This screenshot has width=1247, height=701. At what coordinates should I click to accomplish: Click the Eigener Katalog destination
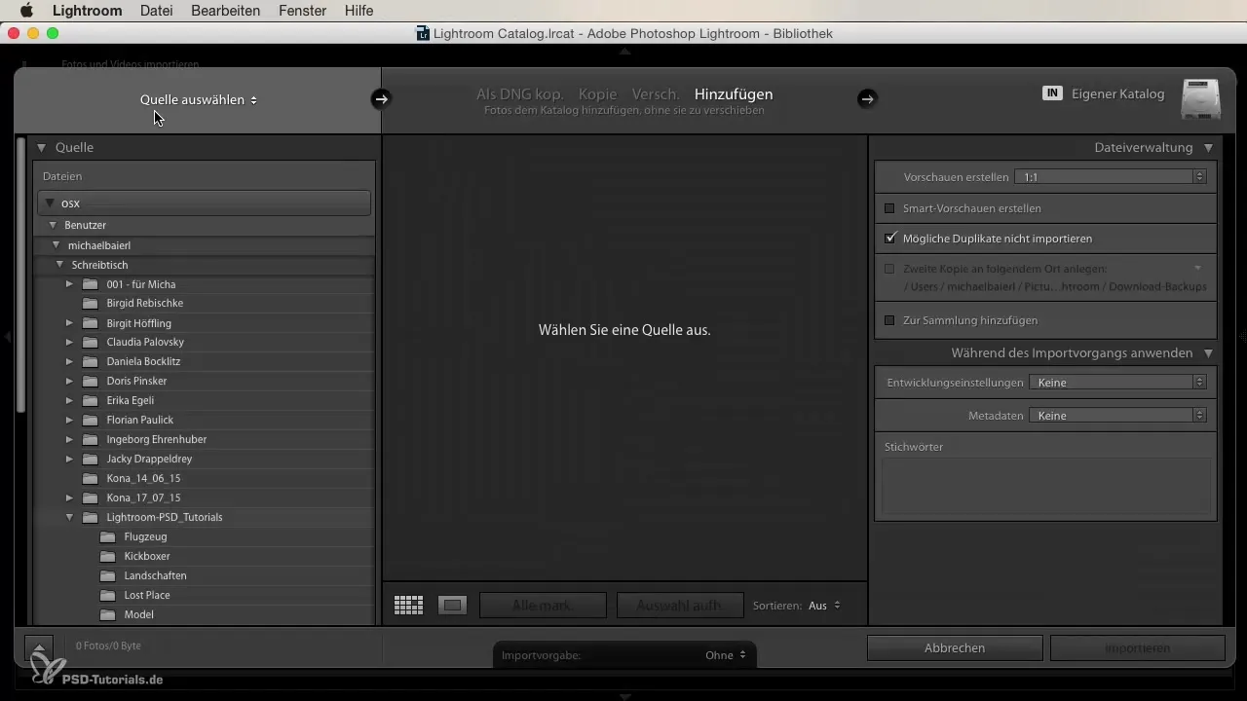pos(1117,94)
